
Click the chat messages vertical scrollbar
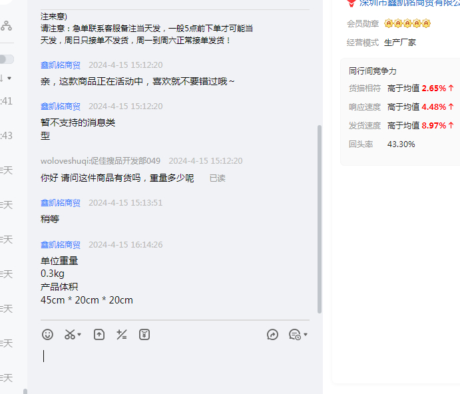click(x=320, y=219)
